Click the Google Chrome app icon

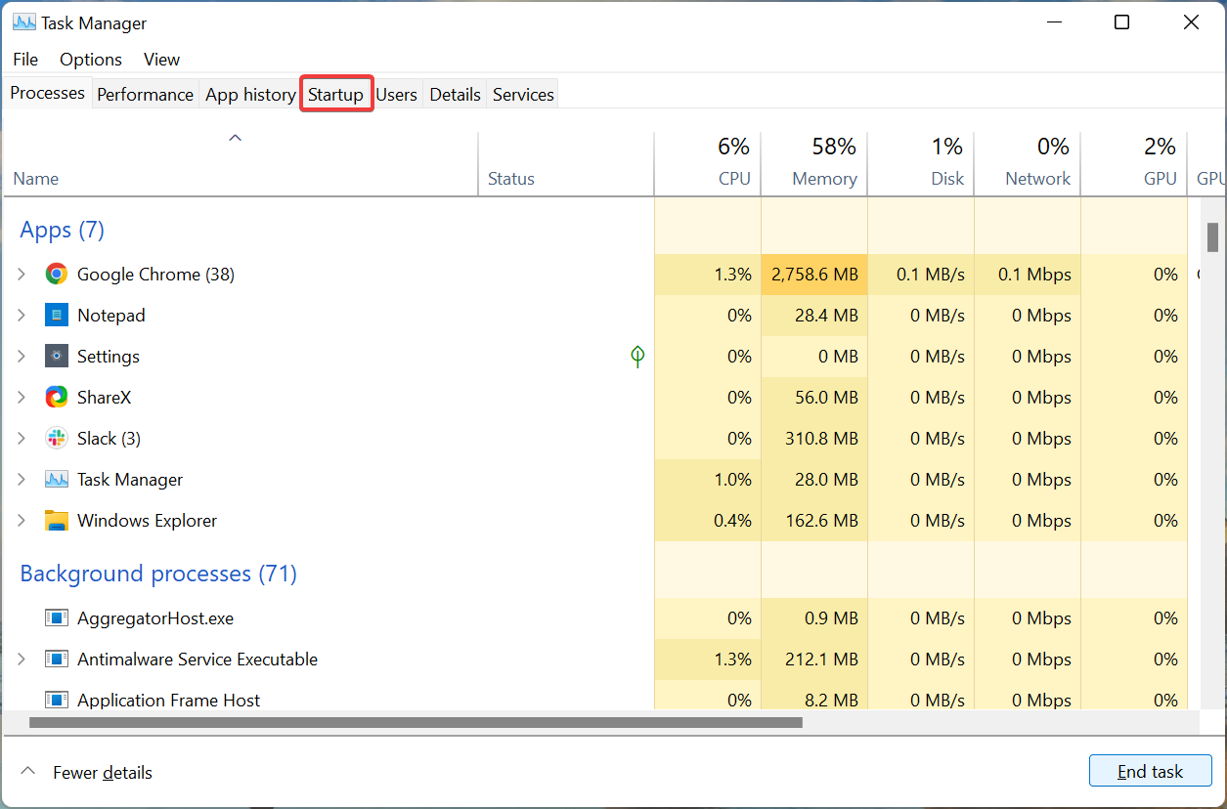(56, 274)
